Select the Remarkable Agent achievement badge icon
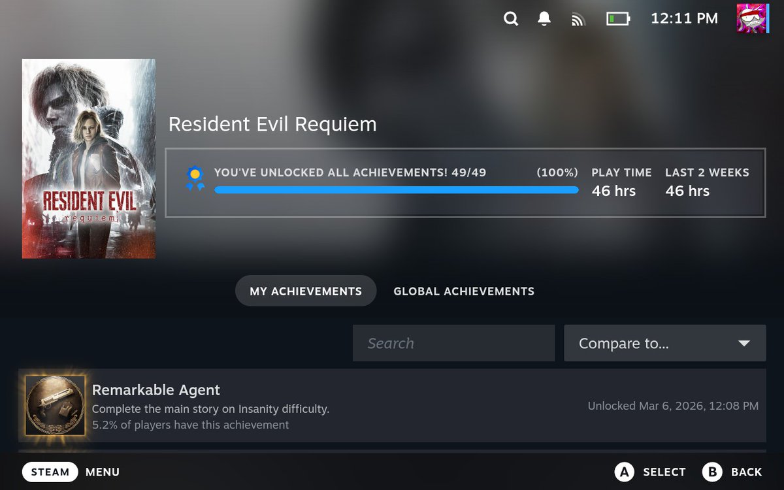This screenshot has height=490, width=784. (55, 405)
